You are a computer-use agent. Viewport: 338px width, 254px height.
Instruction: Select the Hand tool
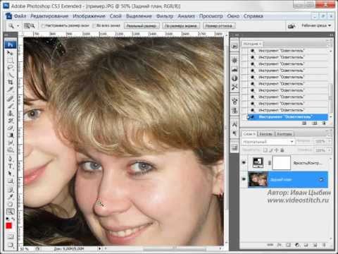coord(10,204)
